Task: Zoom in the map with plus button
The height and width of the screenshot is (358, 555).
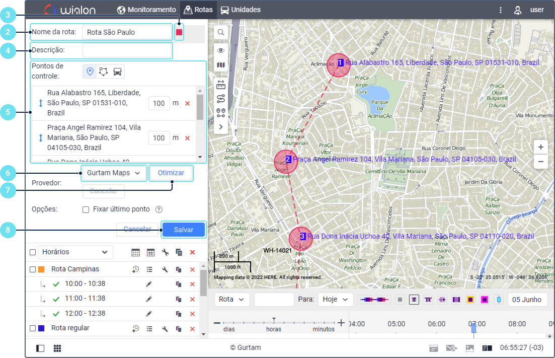Action: (x=540, y=148)
